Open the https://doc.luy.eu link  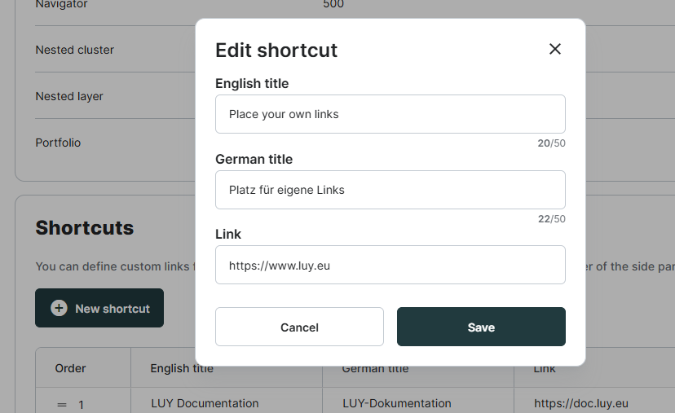580,403
